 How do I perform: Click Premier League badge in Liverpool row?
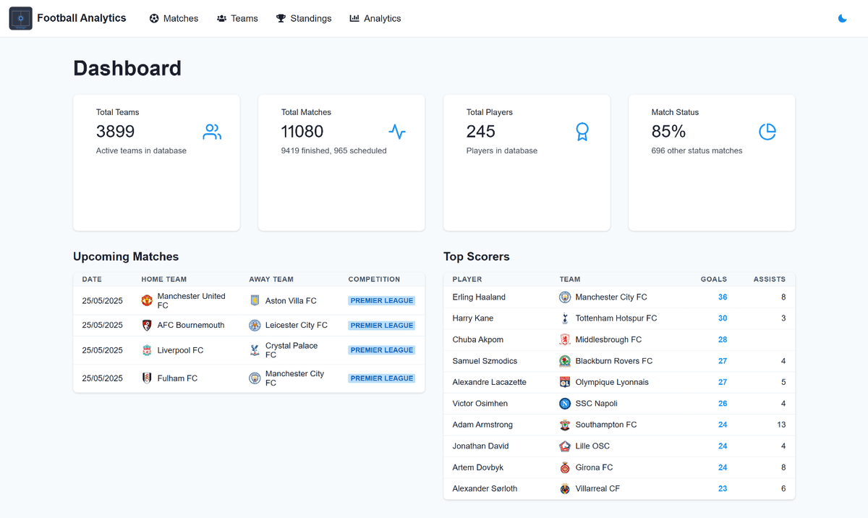pos(382,350)
